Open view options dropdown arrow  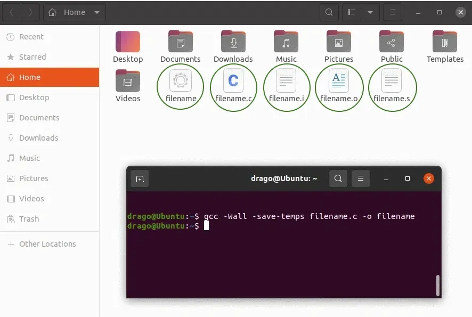click(370, 12)
